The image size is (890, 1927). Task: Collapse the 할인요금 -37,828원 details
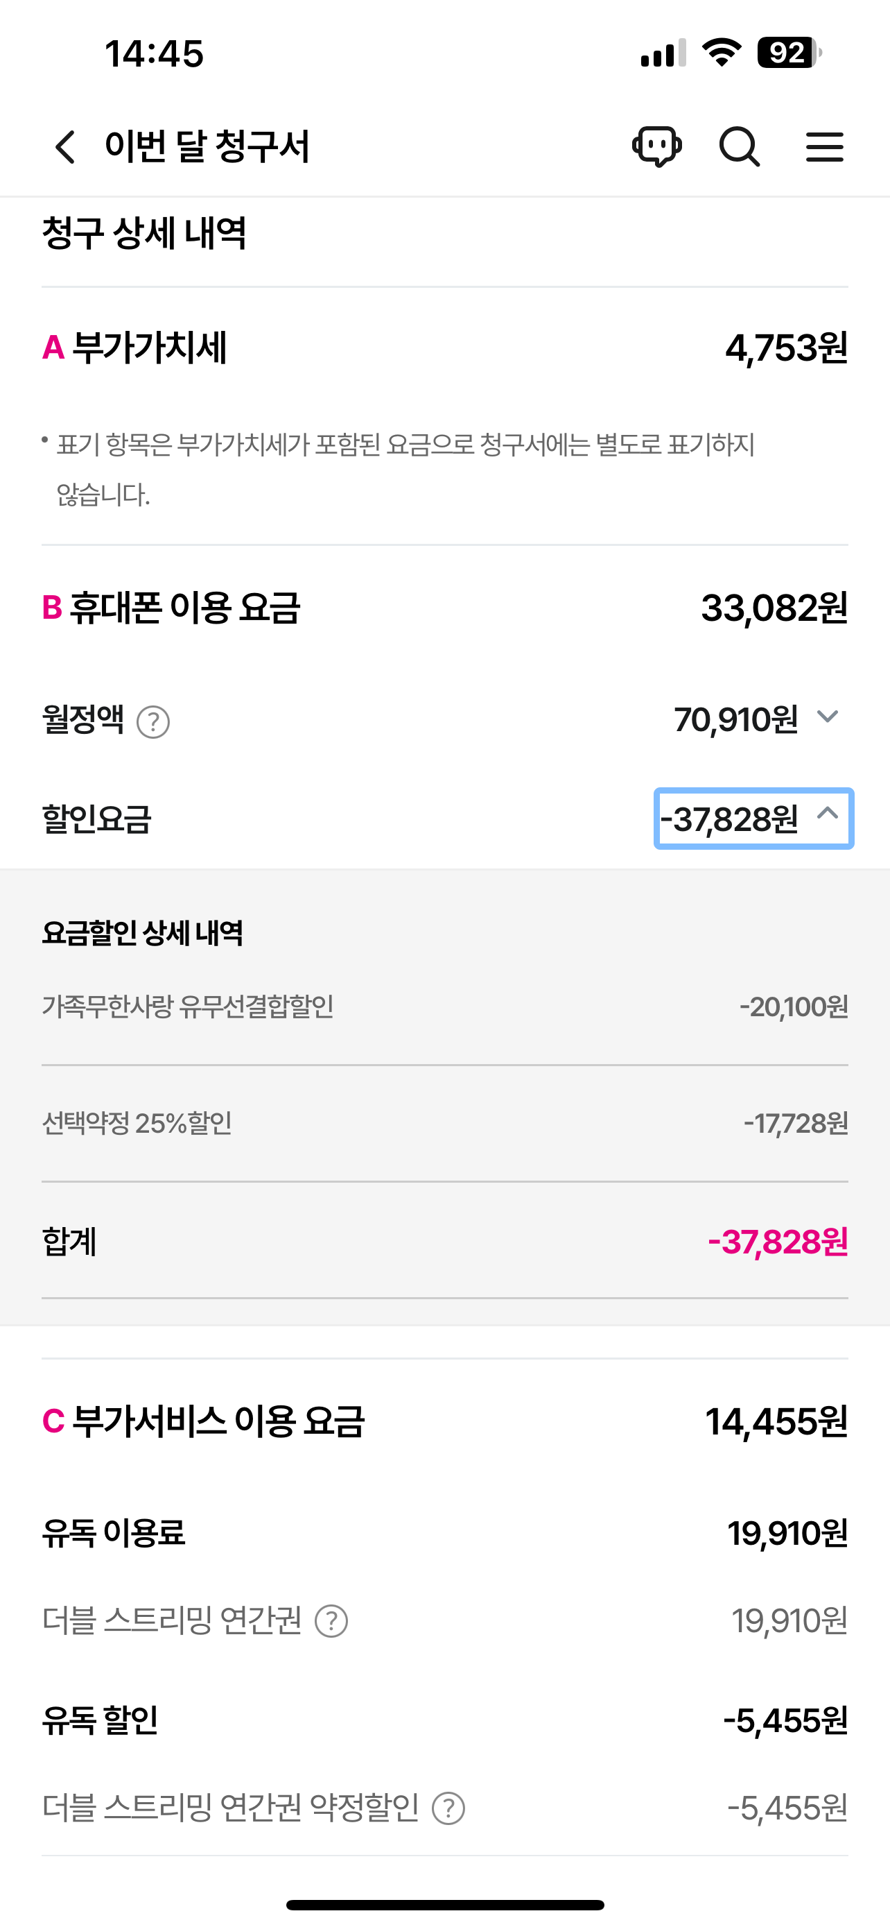pyautogui.click(x=753, y=819)
